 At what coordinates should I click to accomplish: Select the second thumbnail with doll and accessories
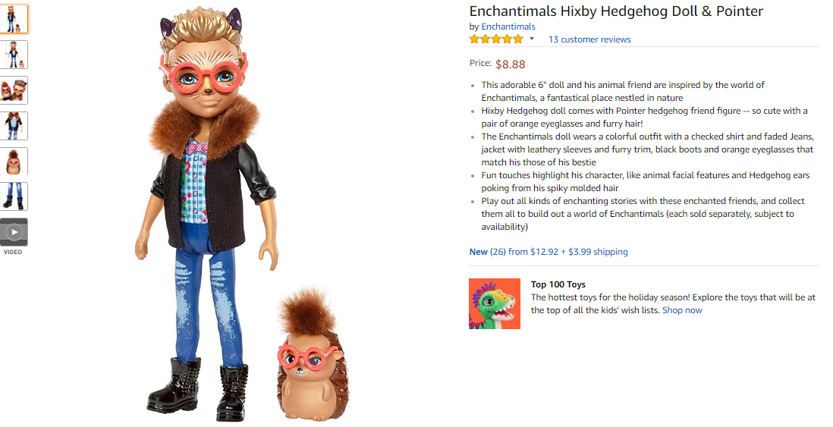coord(14,55)
